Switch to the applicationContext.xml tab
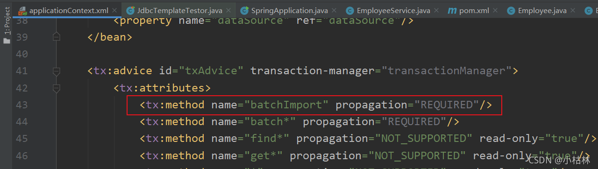Viewport: 598px width, 169px height. [69, 10]
